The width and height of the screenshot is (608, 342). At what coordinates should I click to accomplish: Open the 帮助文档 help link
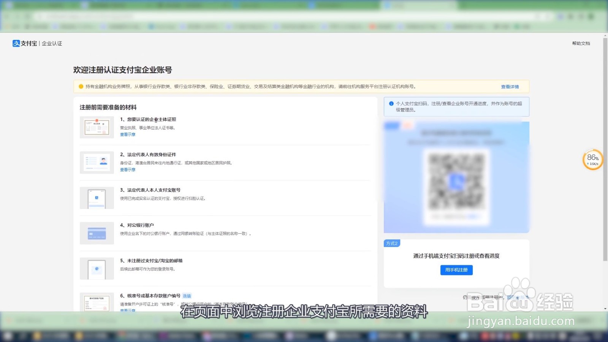pyautogui.click(x=581, y=43)
